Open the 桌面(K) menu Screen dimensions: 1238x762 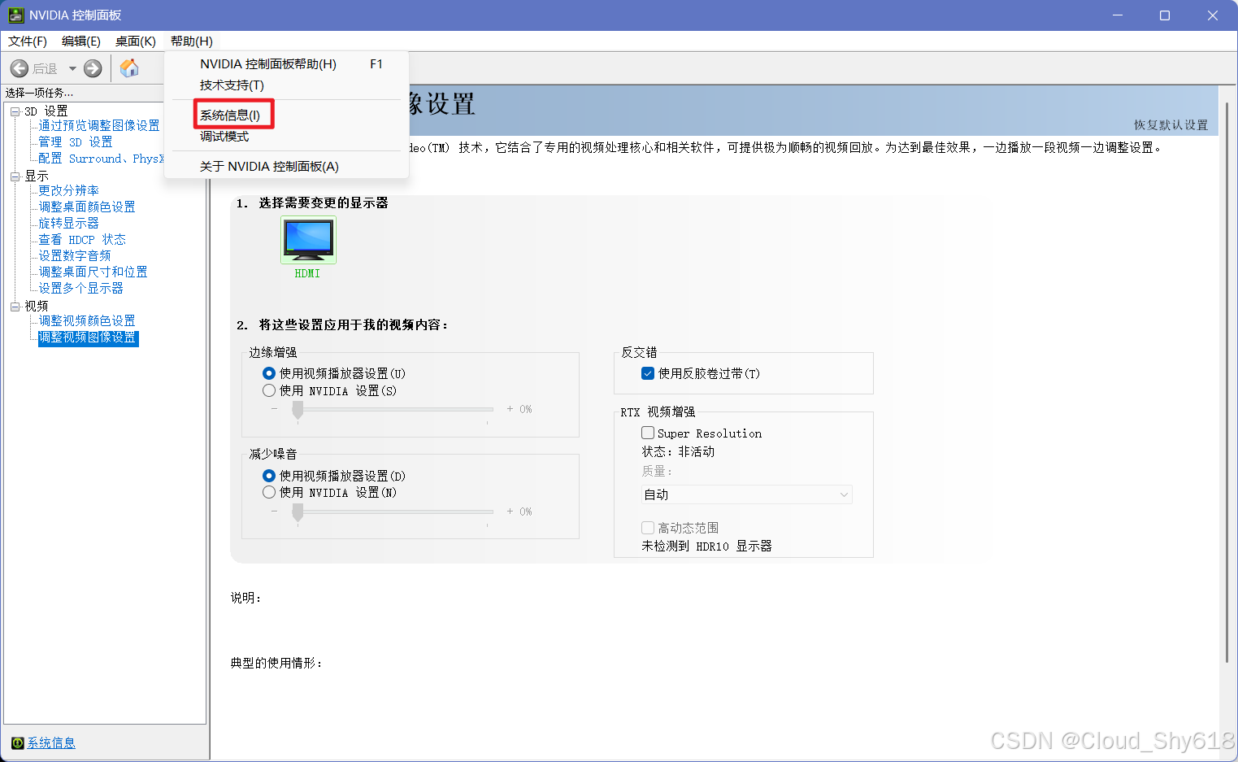(x=136, y=41)
